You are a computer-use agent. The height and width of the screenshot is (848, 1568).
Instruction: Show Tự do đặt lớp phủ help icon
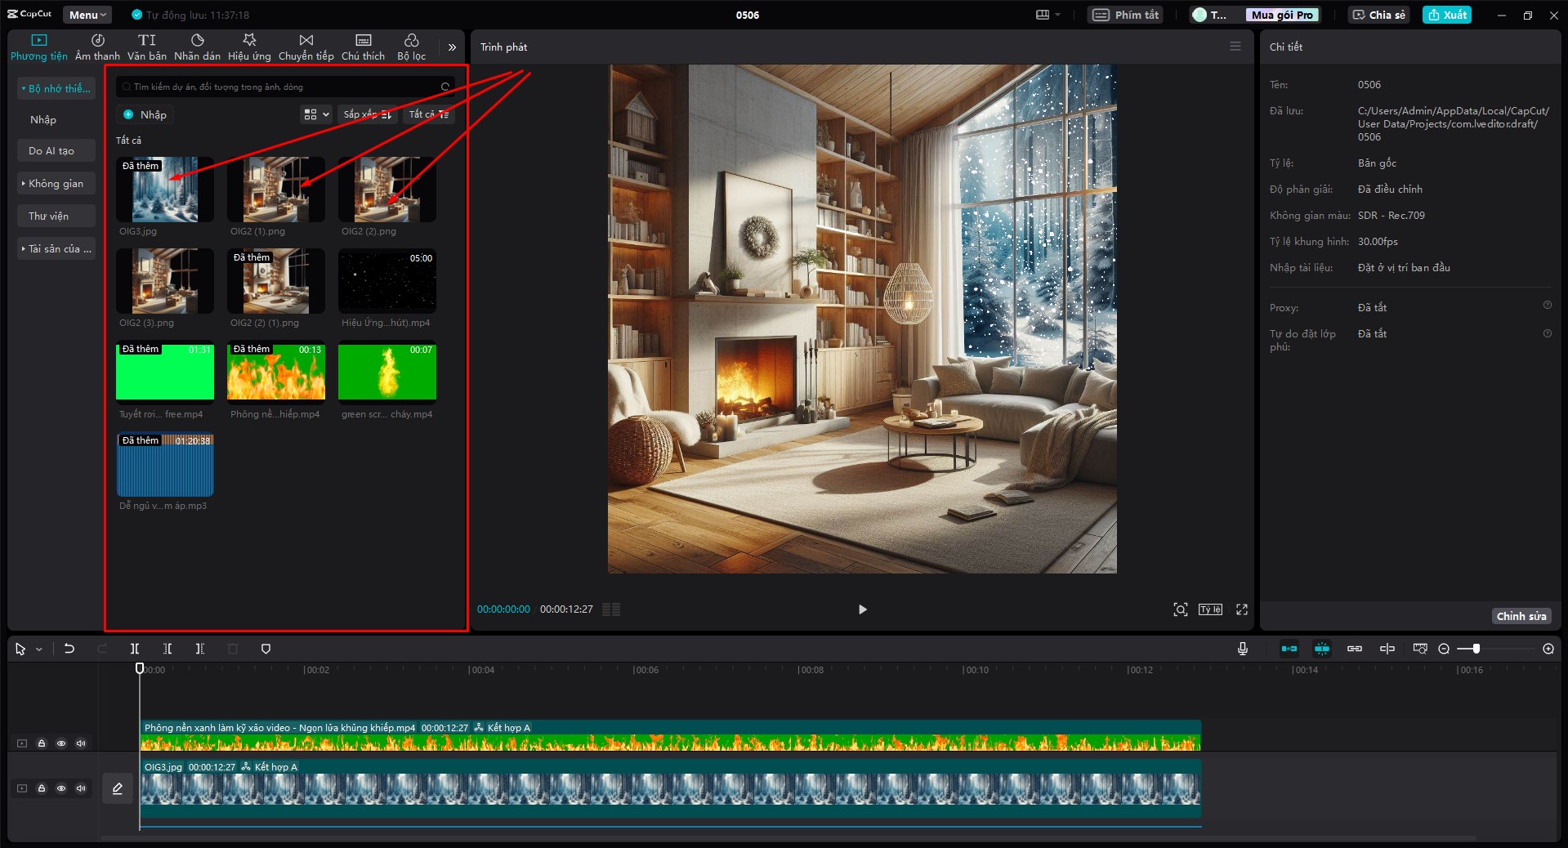(1547, 333)
